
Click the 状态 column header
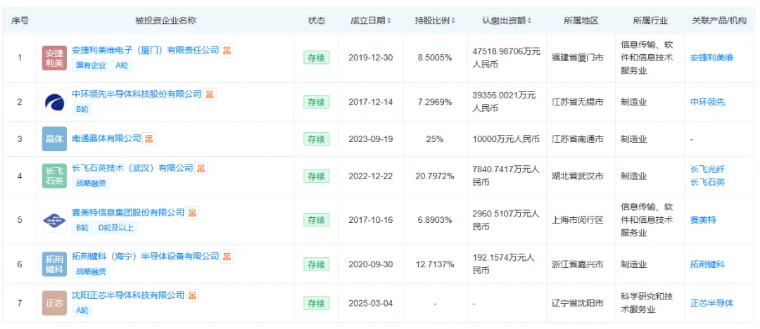click(317, 21)
